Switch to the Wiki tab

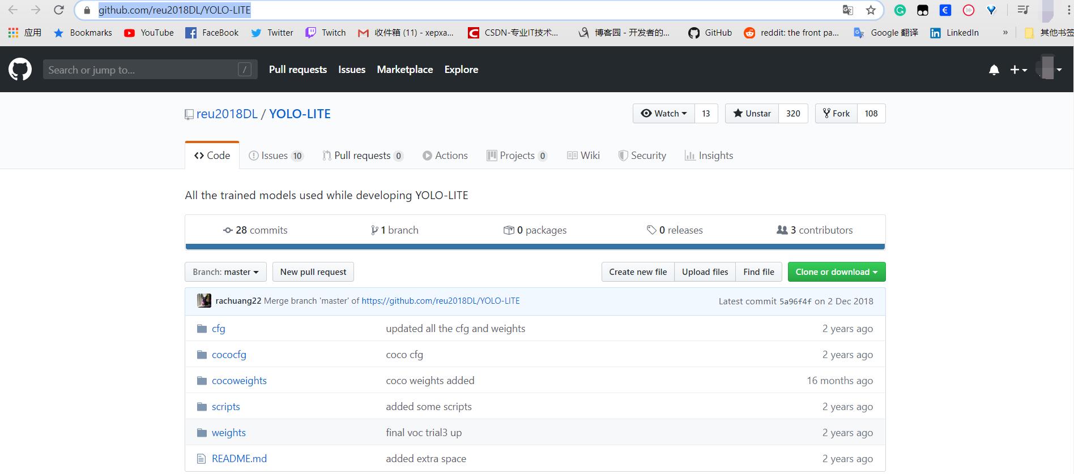click(x=583, y=156)
